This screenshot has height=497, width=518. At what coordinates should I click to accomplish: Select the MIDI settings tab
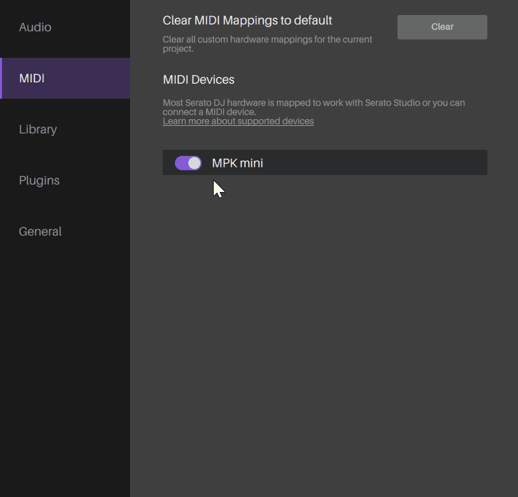pyautogui.click(x=32, y=78)
